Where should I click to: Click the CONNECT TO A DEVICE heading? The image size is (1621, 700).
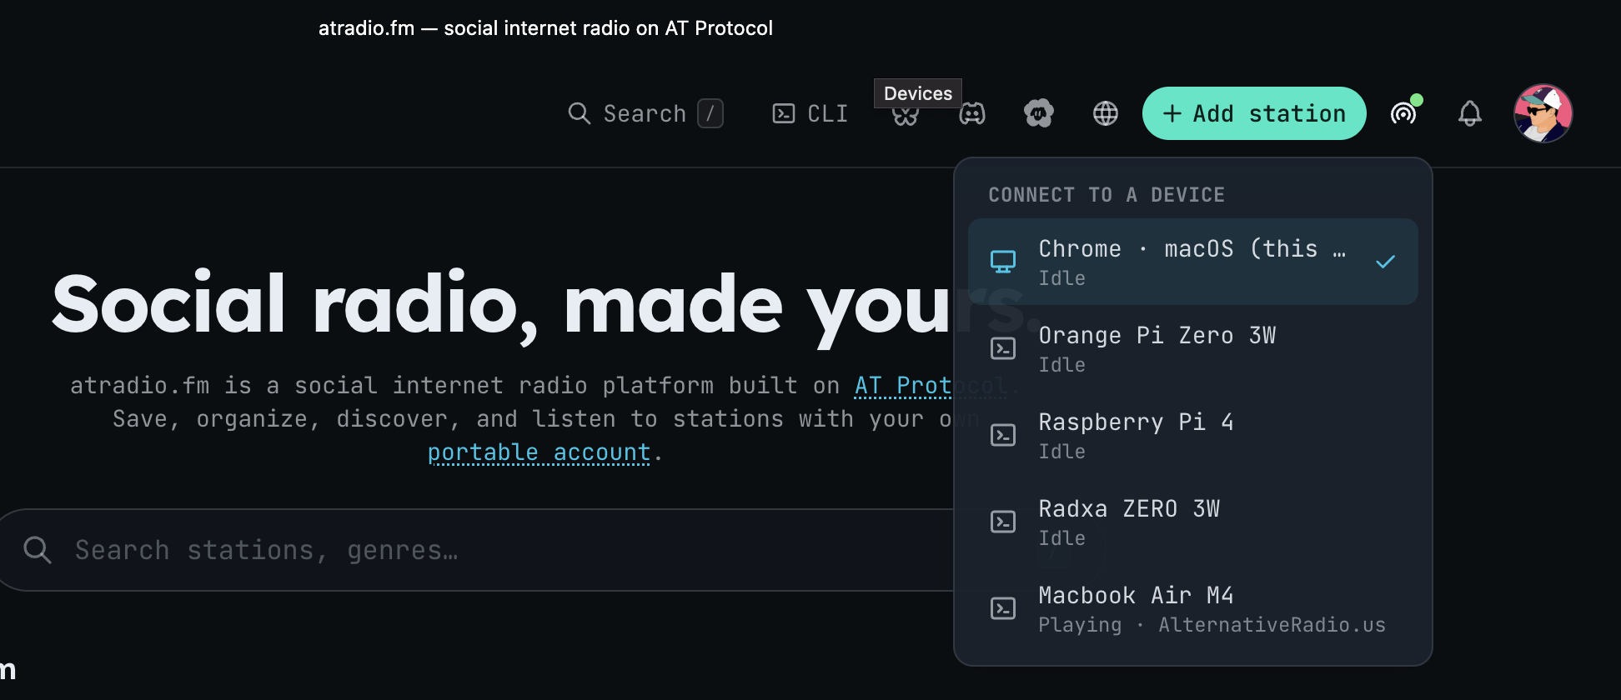1107,195
